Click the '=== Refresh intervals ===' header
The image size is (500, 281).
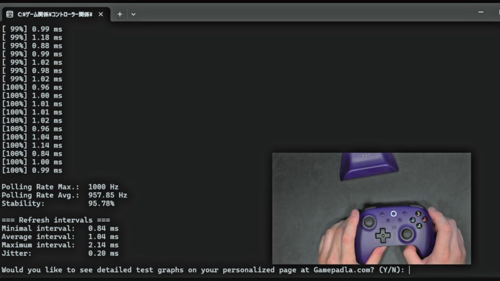56,220
